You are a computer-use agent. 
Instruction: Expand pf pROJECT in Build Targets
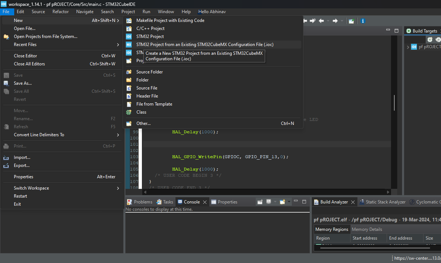[x=408, y=47]
